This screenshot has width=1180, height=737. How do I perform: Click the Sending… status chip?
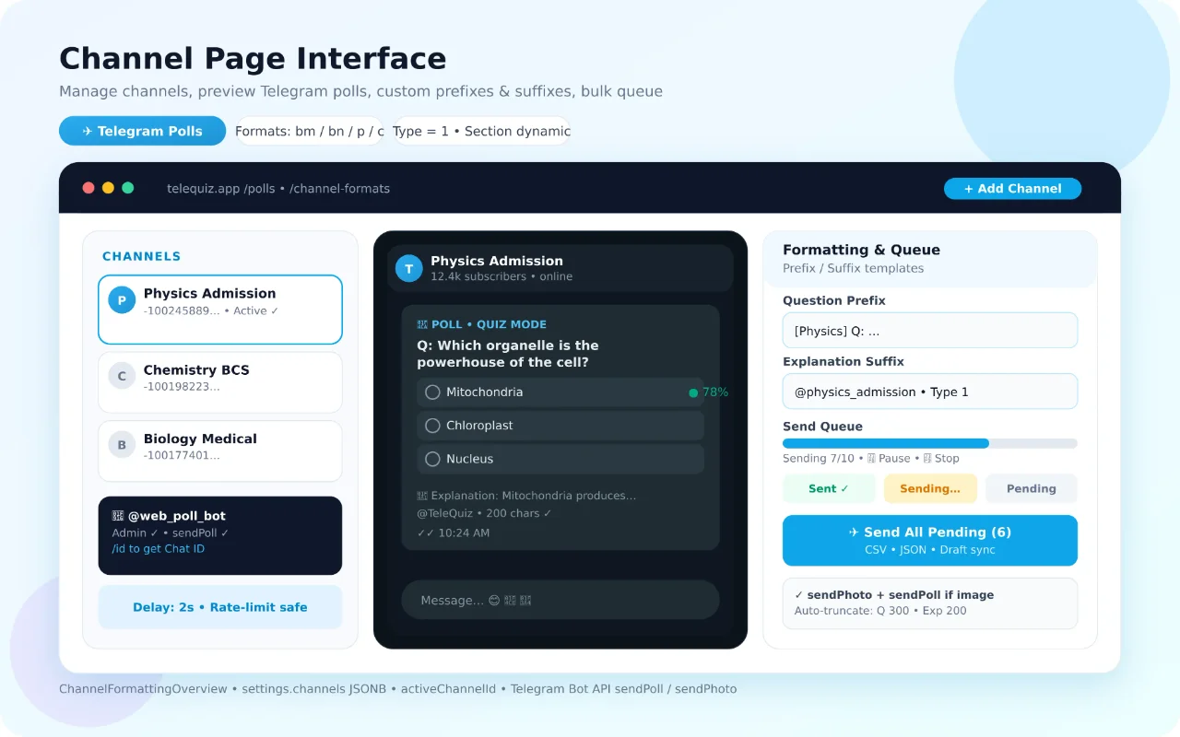pos(930,488)
